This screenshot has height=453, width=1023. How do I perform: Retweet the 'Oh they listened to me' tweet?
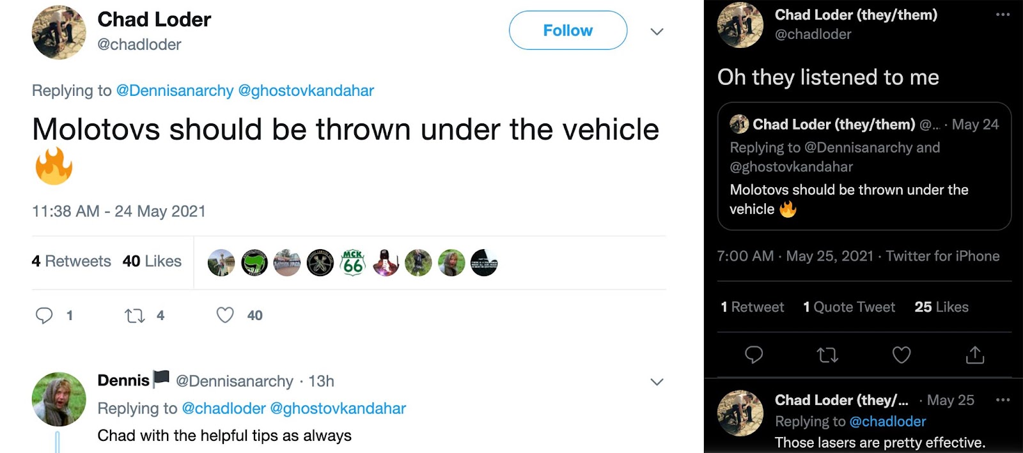pos(827,355)
